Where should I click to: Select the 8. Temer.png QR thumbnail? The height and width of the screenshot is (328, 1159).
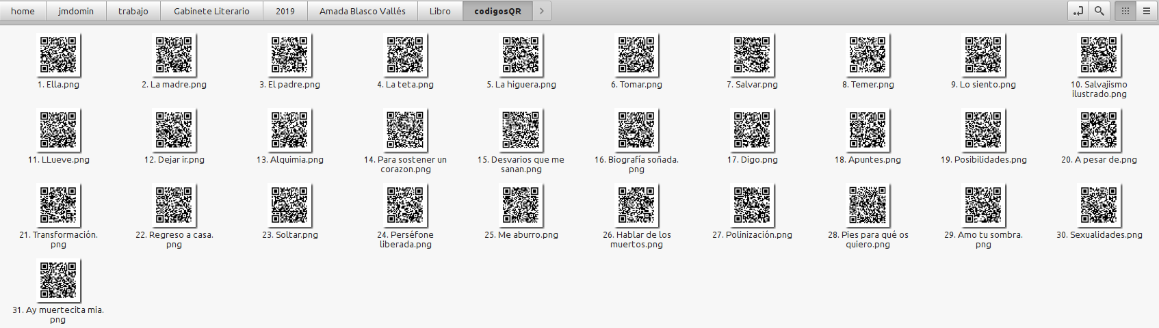tap(868, 55)
